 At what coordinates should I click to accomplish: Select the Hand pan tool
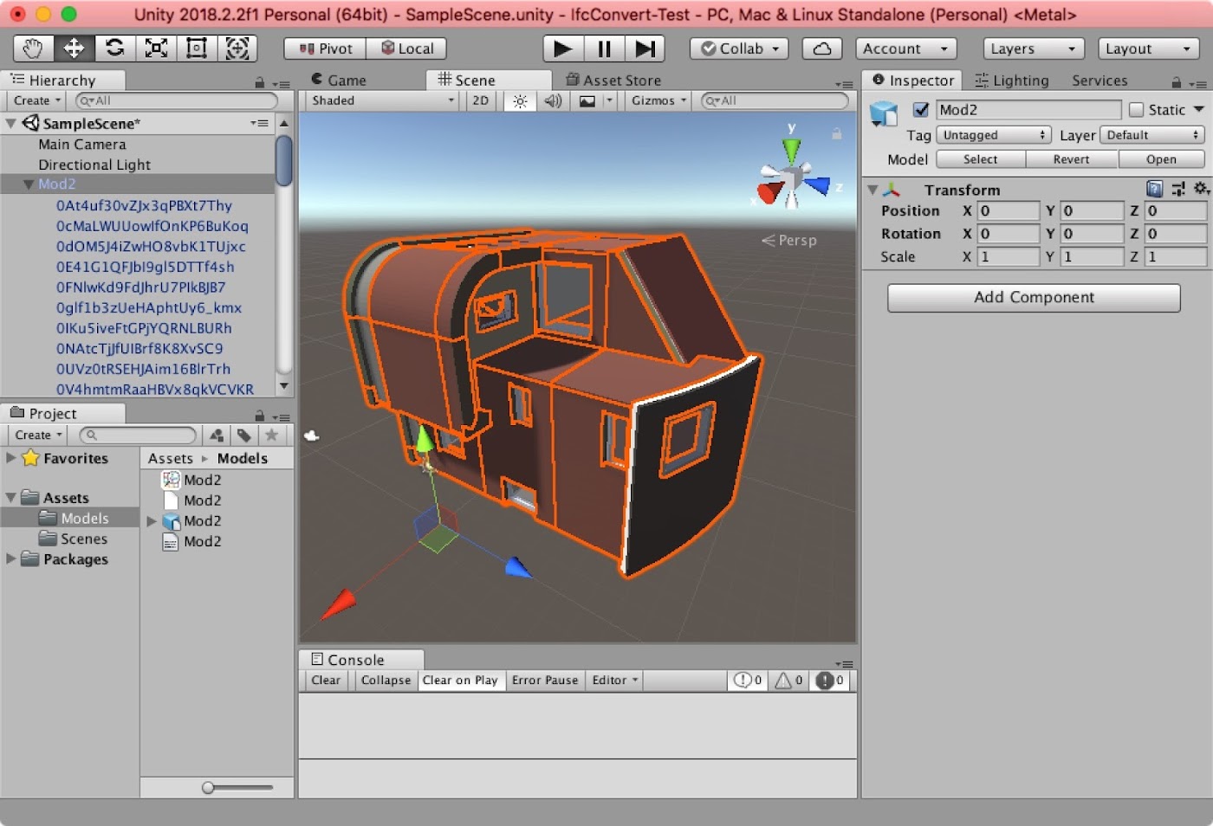[32, 48]
